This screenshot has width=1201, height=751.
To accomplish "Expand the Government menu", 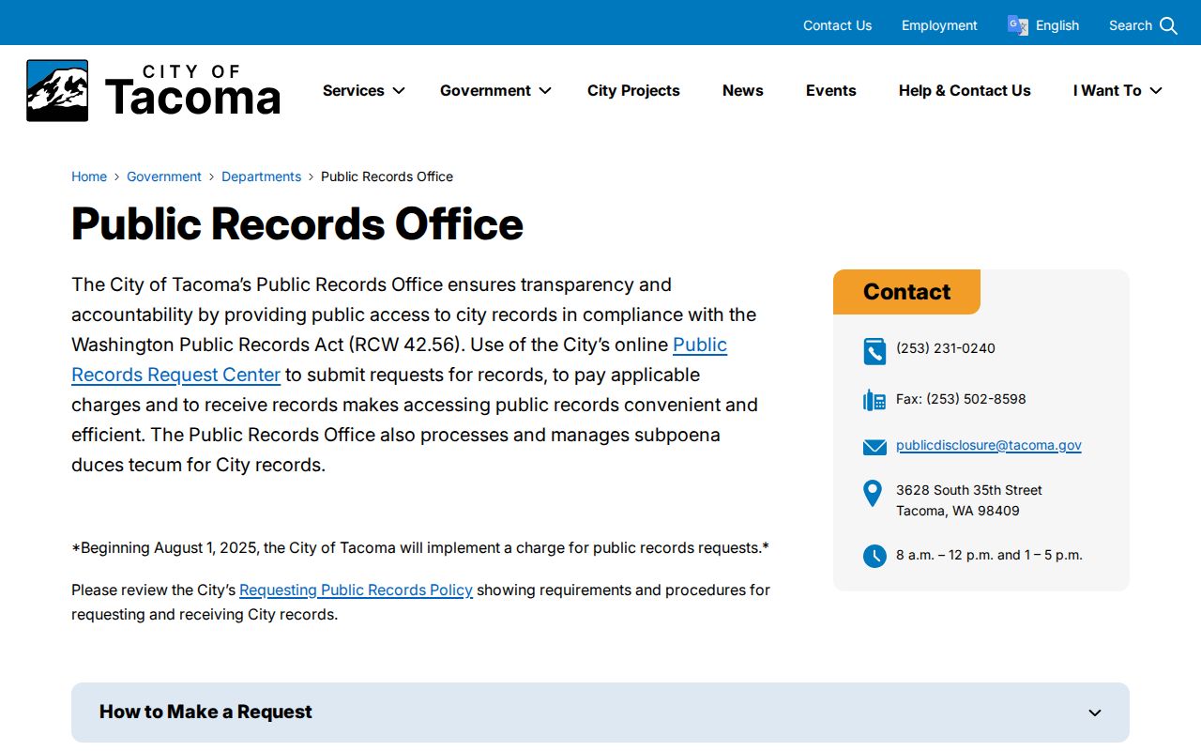I will point(495,90).
